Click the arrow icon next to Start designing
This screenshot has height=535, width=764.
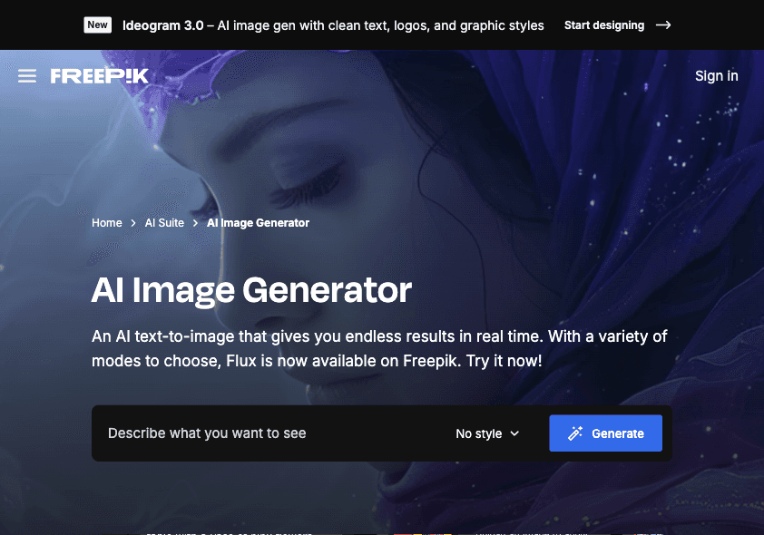(663, 25)
